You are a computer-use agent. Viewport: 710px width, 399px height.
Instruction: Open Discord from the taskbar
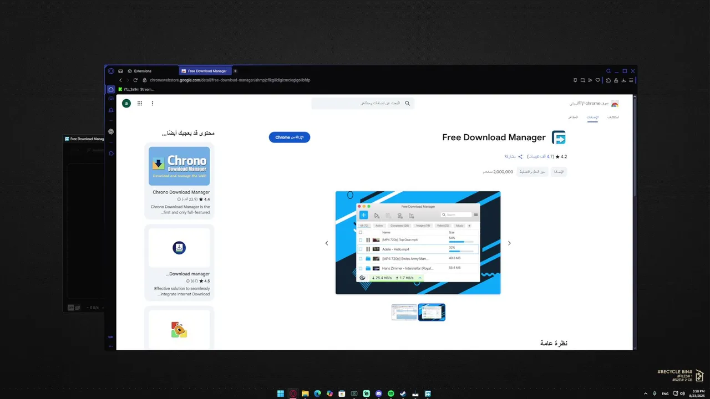click(x=378, y=393)
